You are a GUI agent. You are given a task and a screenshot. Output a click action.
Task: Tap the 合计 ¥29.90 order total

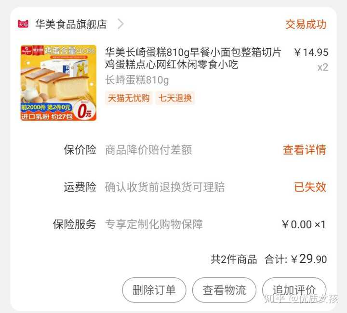click(x=295, y=259)
